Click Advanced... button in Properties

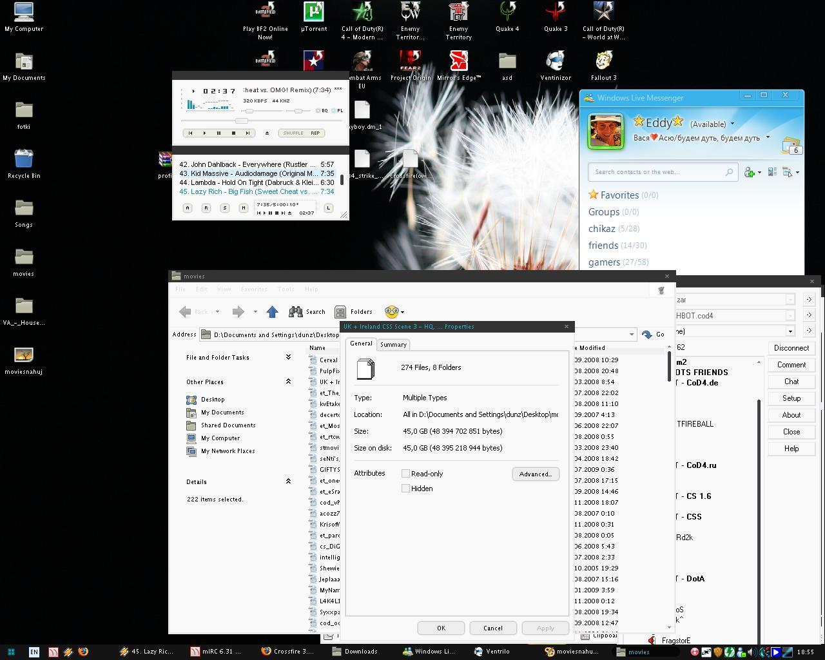(536, 474)
